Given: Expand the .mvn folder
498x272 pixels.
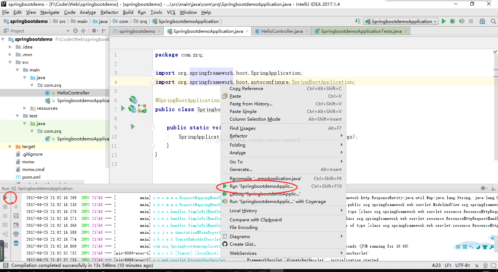Looking at the screenshot, I should (x=11, y=54).
